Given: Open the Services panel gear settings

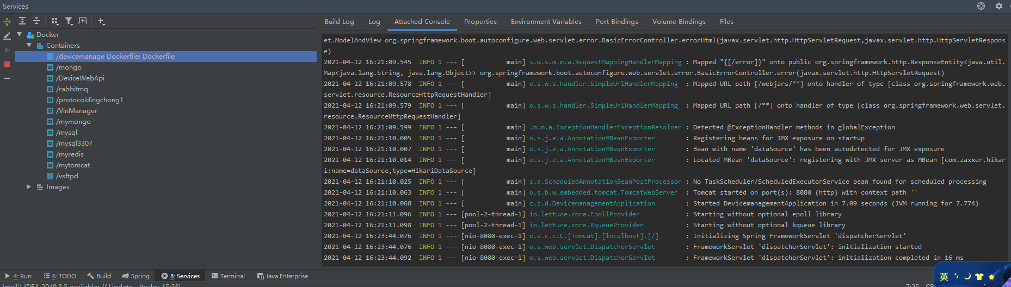Looking at the screenshot, I should [x=999, y=6].
